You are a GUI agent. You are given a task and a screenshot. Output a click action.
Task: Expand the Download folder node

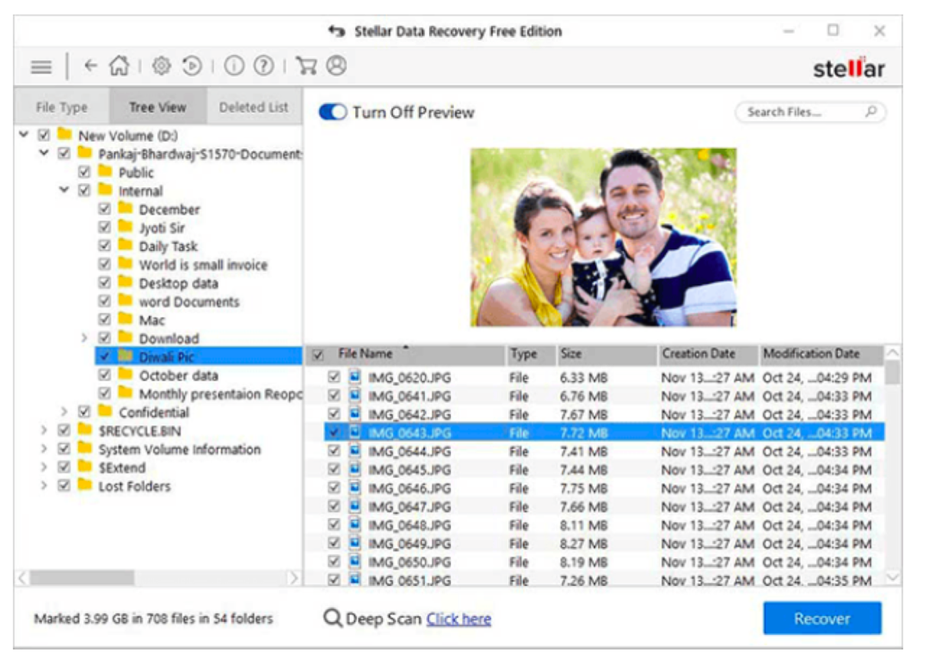click(x=84, y=338)
